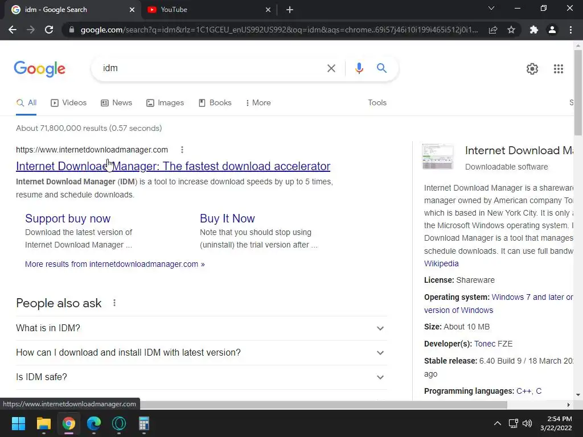Open search Tools
The image size is (583, 437).
point(377,103)
